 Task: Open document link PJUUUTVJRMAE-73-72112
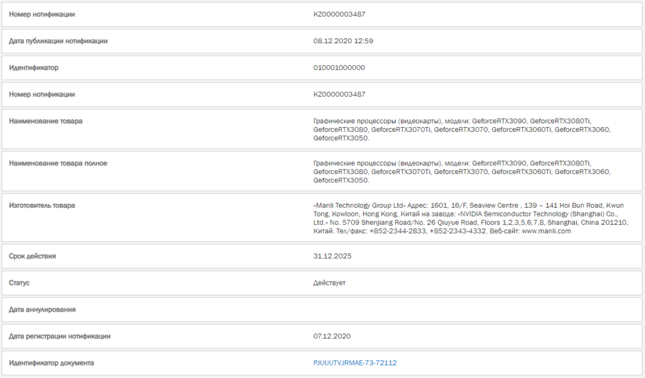[x=355, y=363]
